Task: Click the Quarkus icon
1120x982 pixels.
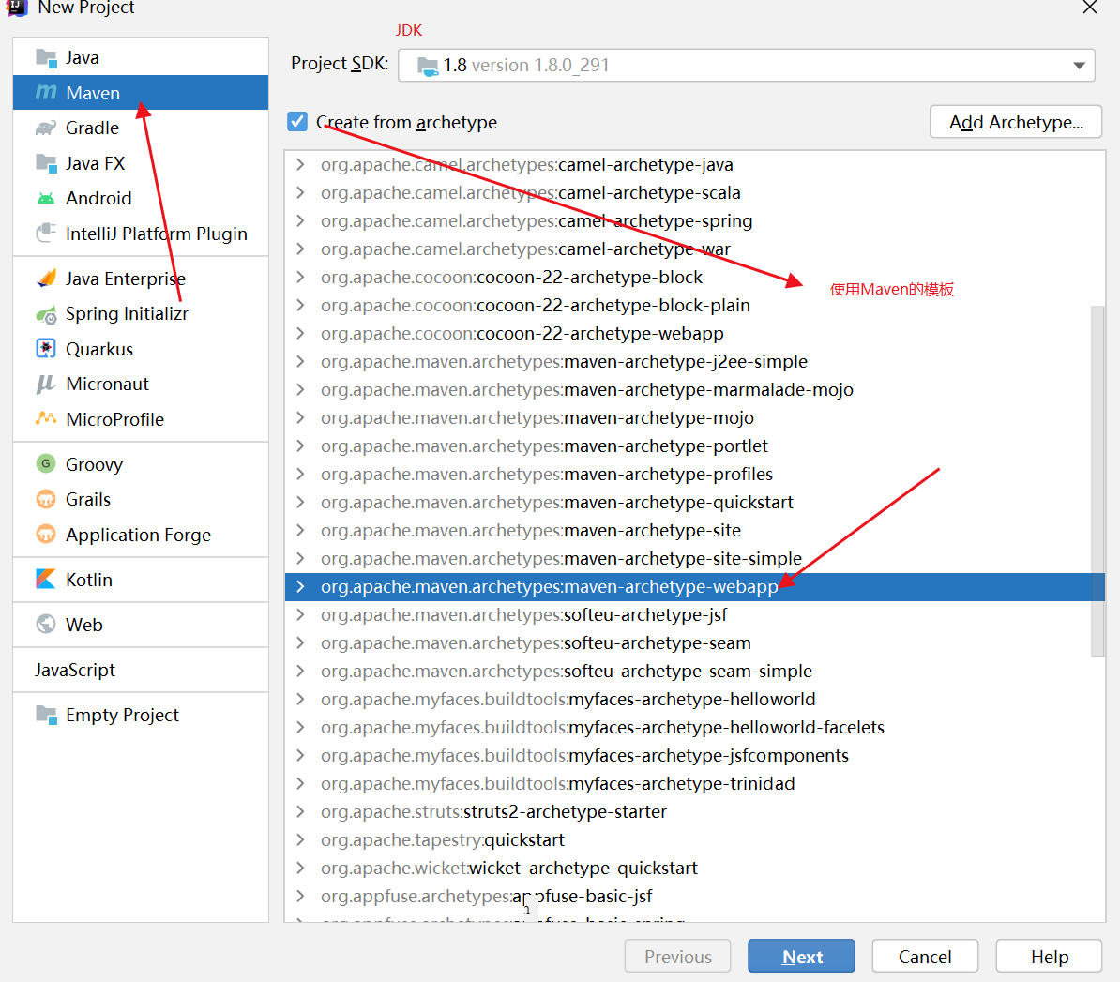Action: coord(46,349)
